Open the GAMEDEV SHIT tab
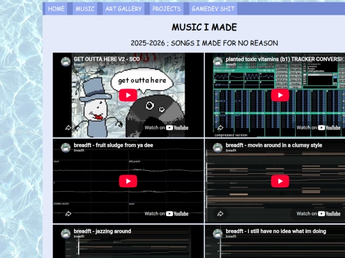 pyautogui.click(x=213, y=9)
